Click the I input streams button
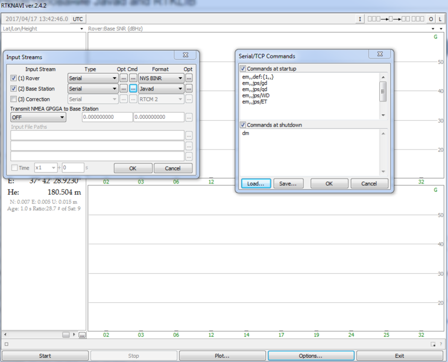448x362 pixels. [x=360, y=19]
